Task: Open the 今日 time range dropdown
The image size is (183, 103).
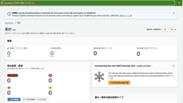Action: click(x=173, y=29)
